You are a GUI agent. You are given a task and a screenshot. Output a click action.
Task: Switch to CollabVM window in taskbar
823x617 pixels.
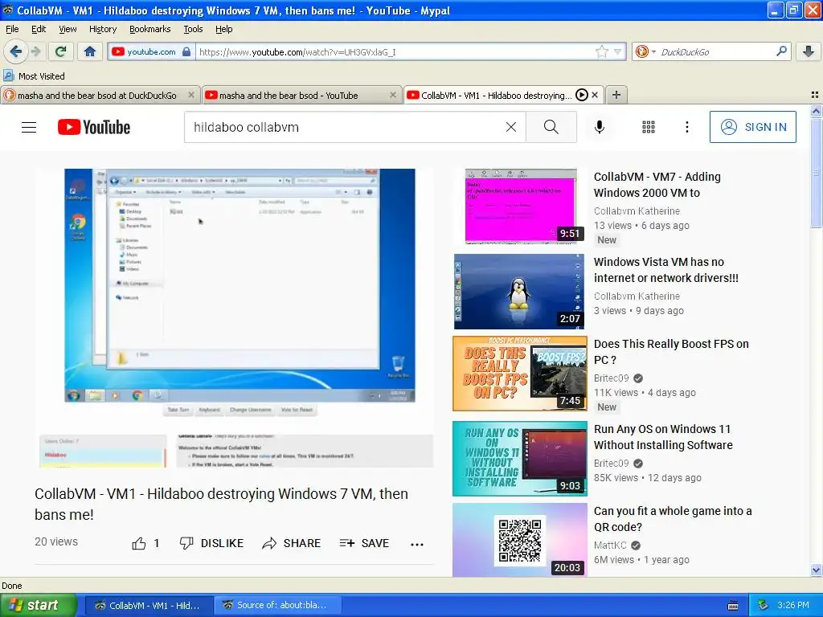(x=148, y=605)
